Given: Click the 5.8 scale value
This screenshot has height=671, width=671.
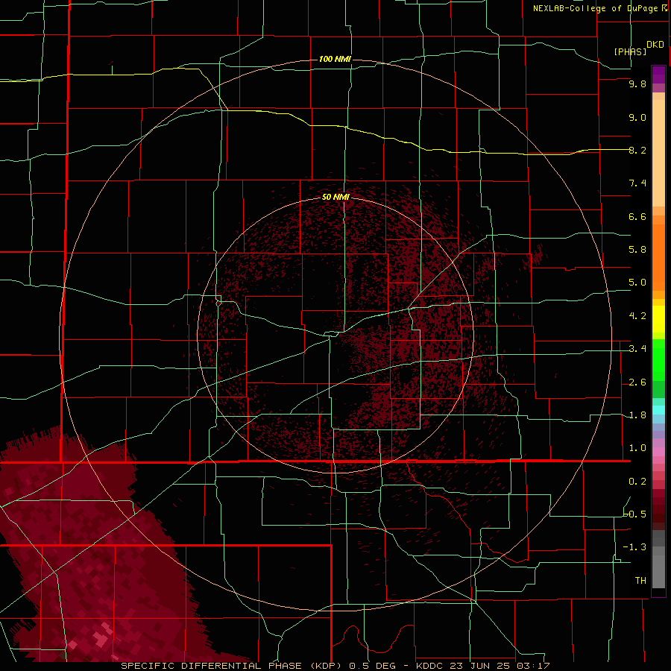Looking at the screenshot, I should pyautogui.click(x=637, y=250).
